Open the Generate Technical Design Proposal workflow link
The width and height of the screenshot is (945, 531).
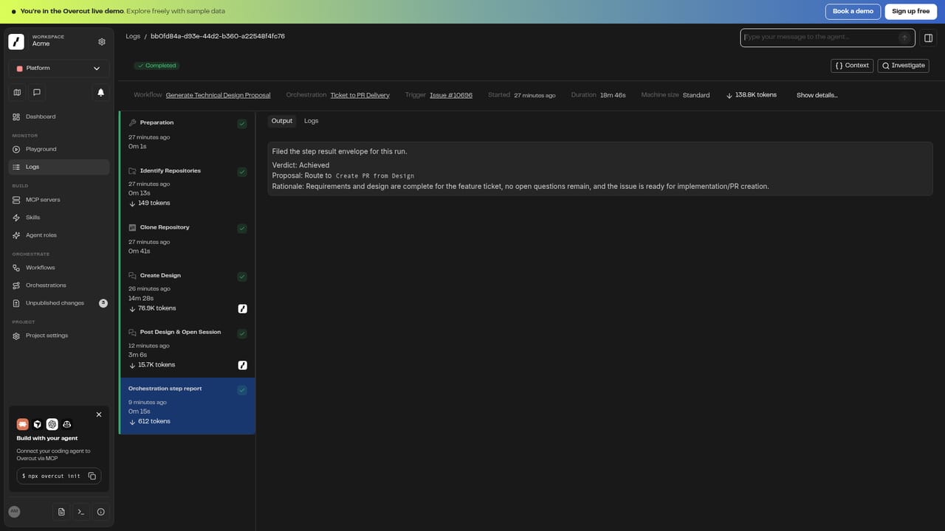tap(218, 95)
